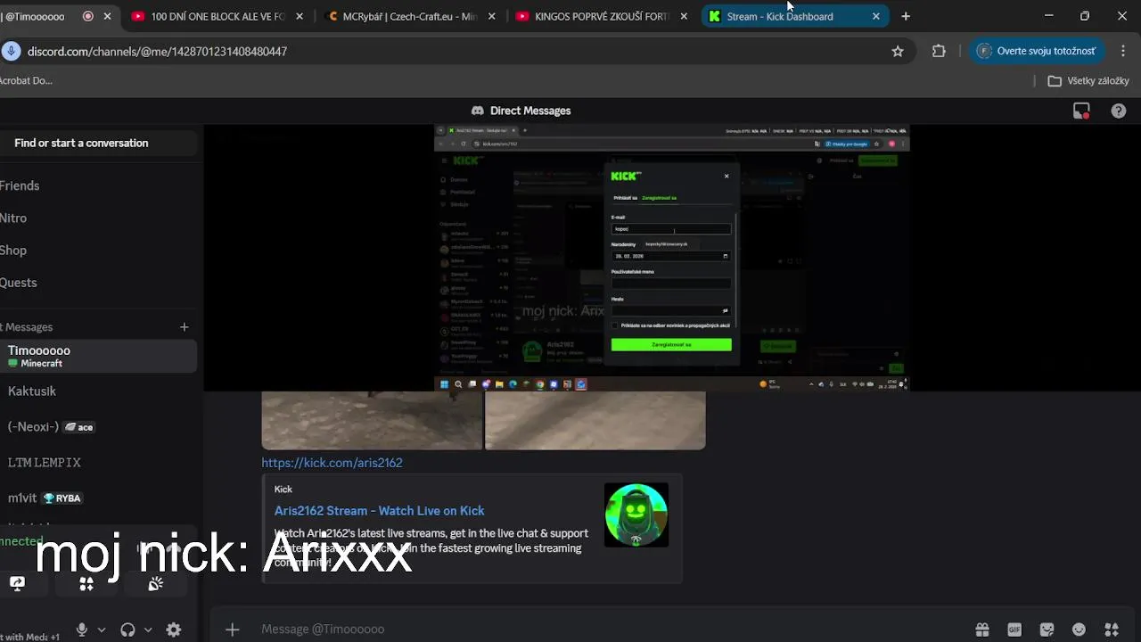Deafen with the headphones icon
The image size is (1141, 642).
coord(127,630)
